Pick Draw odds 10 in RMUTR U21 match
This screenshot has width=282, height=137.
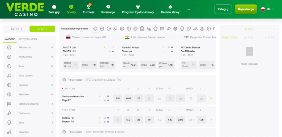[x=89, y=65]
